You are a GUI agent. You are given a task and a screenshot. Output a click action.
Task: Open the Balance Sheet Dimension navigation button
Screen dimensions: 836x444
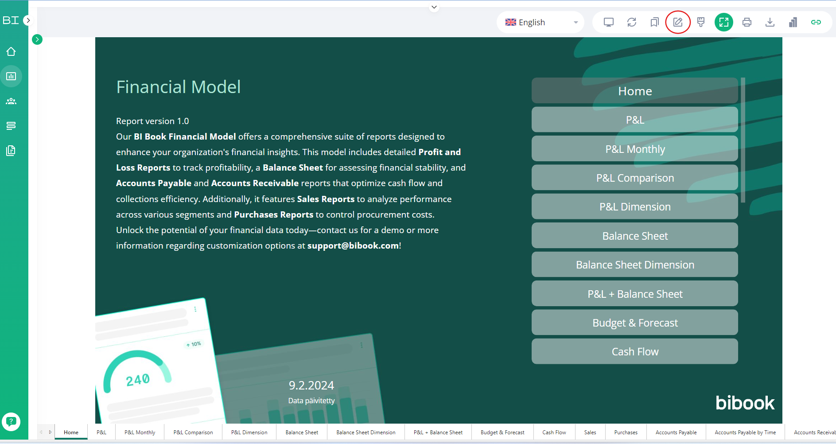635,265
